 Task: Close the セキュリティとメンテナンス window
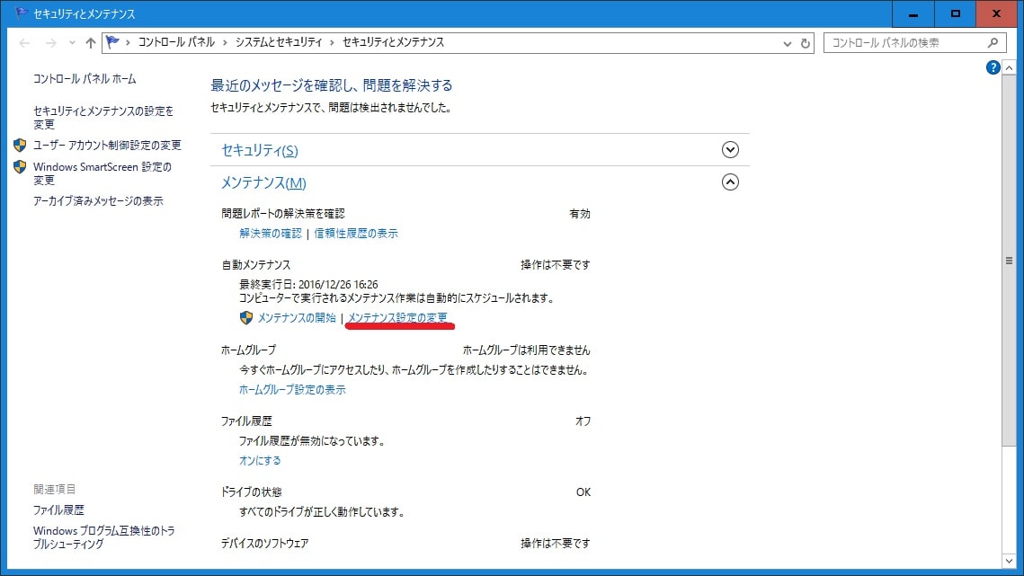click(x=996, y=13)
